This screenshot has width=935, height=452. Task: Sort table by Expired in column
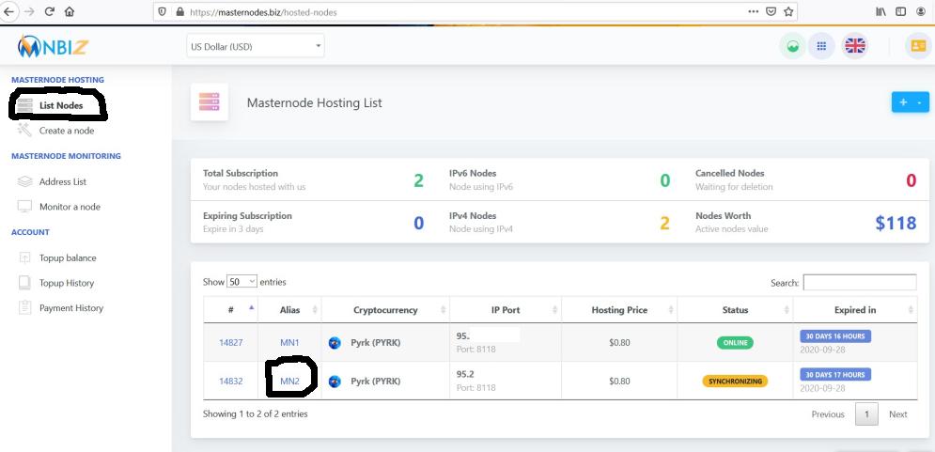[x=854, y=310]
